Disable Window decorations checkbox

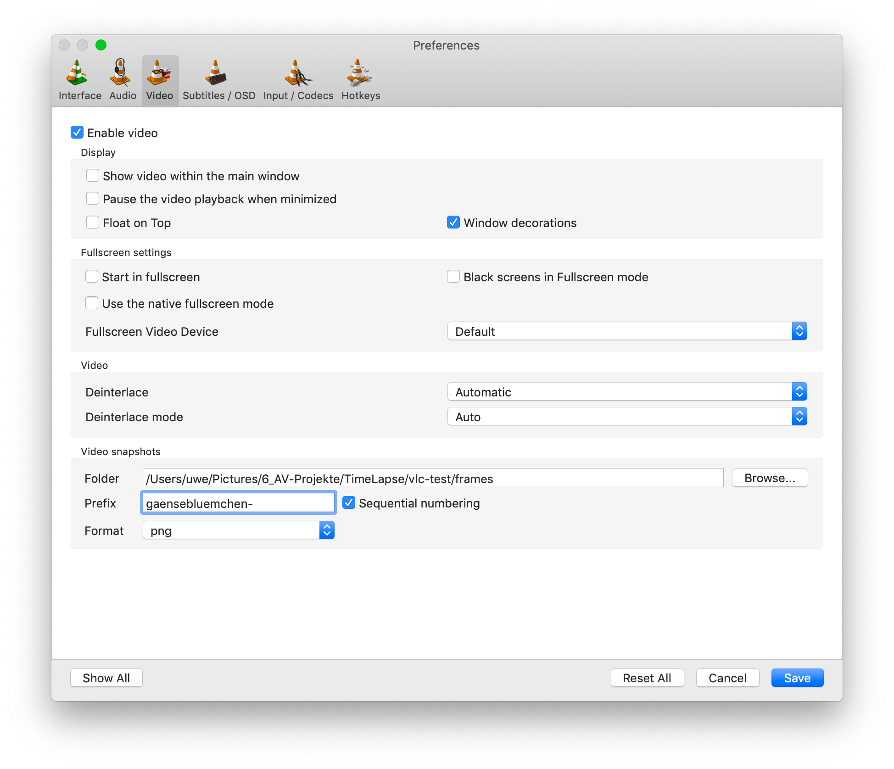coord(453,223)
